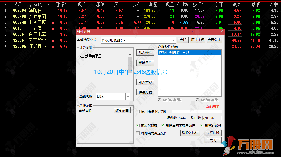The height and width of the screenshot is (157, 281).
Task: Open the 条件选股公式 formula dropdown
Action: pos(173,40)
